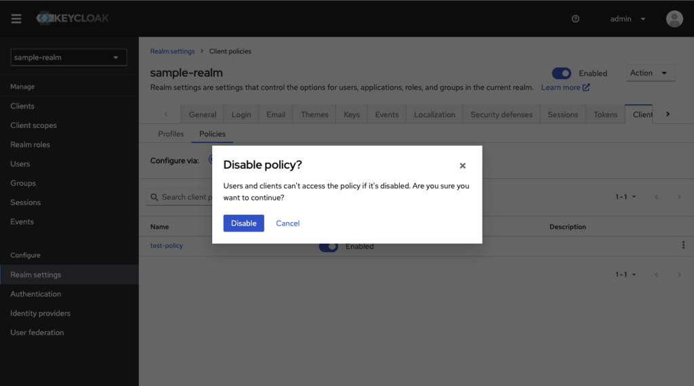Viewport: 694px width, 386px height.
Task: Confirm with the Disable button
Action: click(x=243, y=223)
